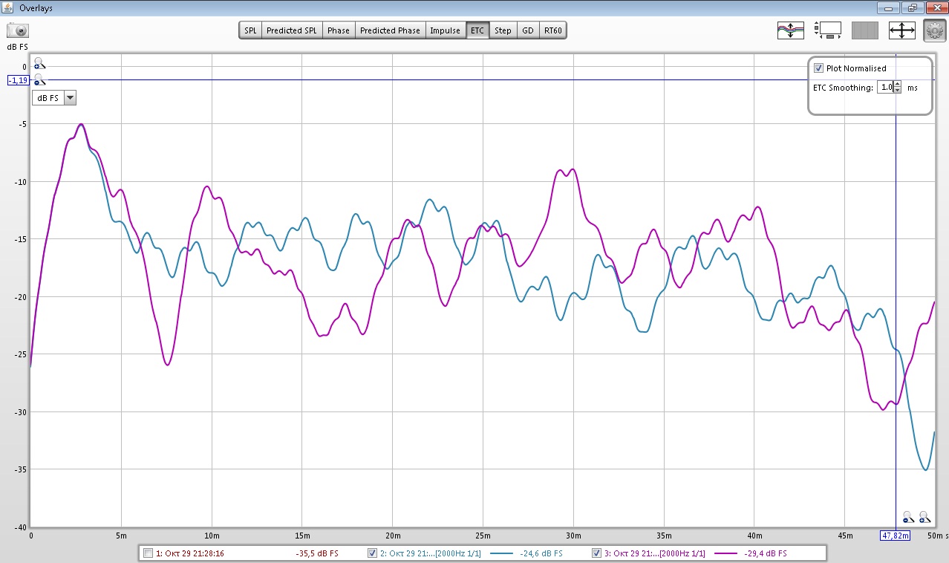The image size is (949, 563).
Task: Click the camera capture graph icon
Action: pos(19,30)
